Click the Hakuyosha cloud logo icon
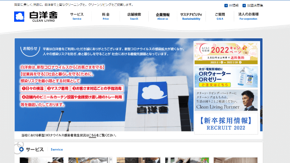 pos(19,17)
